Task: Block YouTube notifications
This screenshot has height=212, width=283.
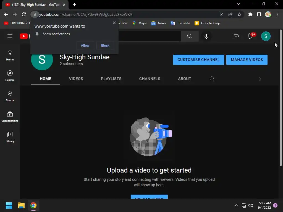Action: click(x=105, y=46)
